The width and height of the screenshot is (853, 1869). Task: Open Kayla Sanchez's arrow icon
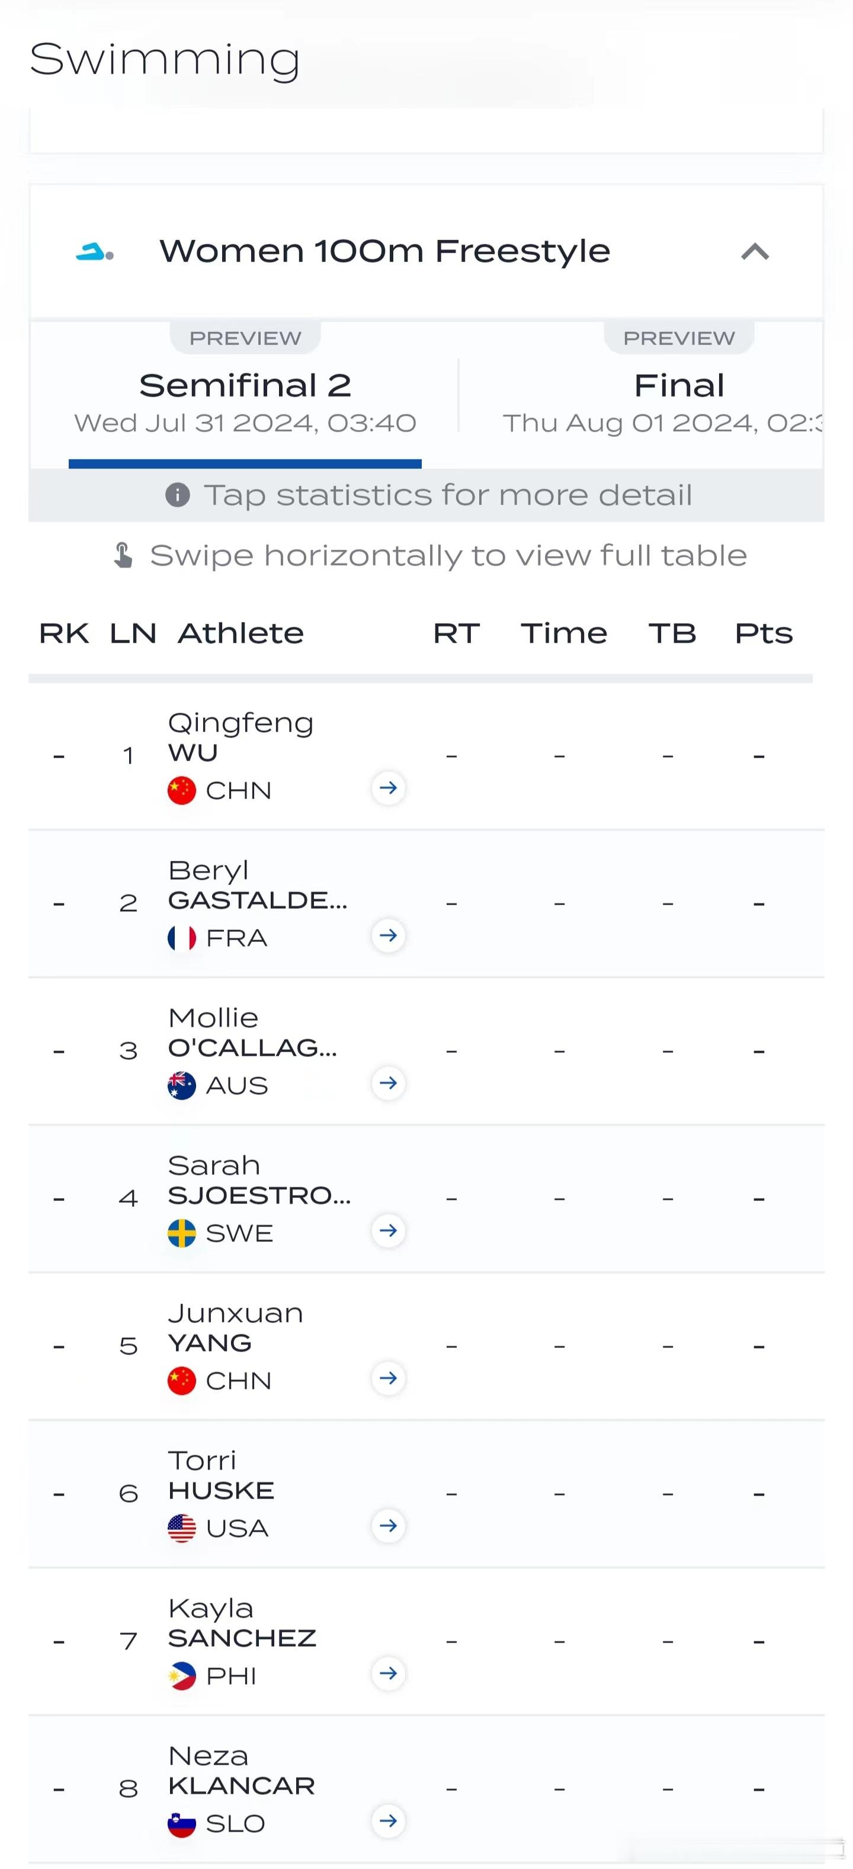(388, 1673)
